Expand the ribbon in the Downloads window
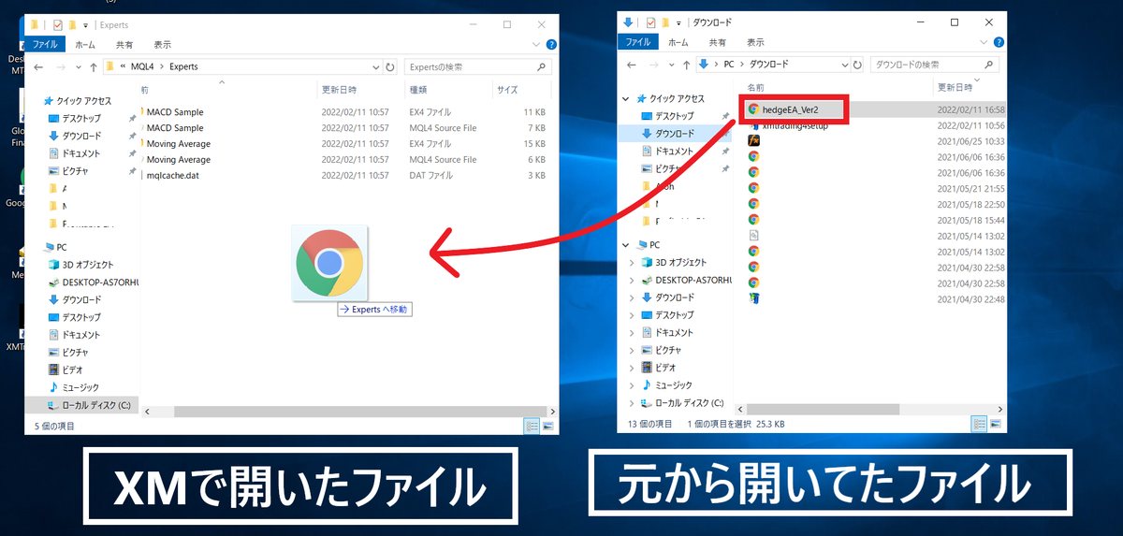The height and width of the screenshot is (536, 1123). 983,42
